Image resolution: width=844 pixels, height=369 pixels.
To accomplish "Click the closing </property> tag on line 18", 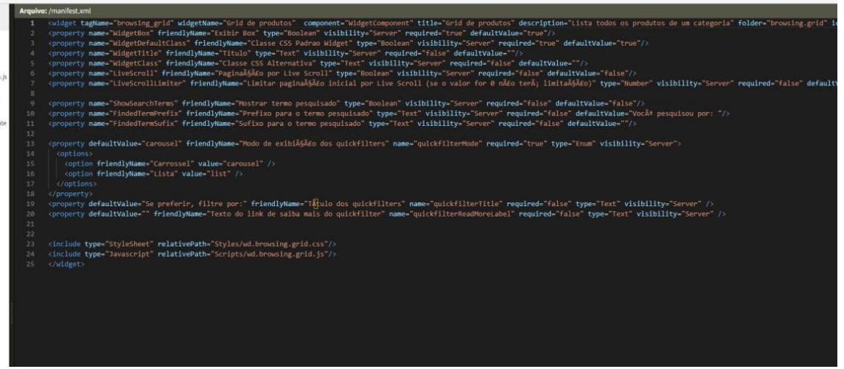I will tap(70, 194).
